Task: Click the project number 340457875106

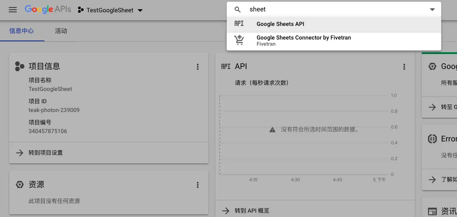Action: (48, 131)
